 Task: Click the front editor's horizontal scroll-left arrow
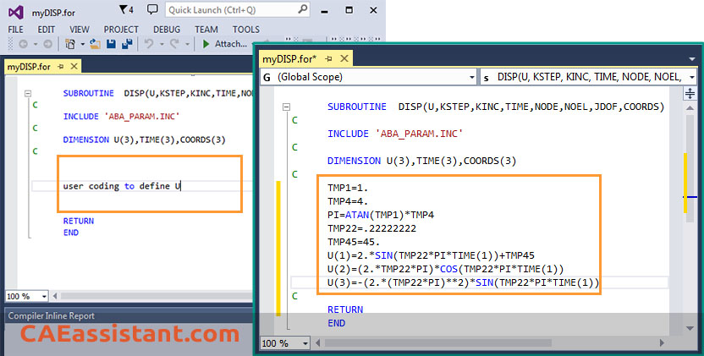coord(318,343)
